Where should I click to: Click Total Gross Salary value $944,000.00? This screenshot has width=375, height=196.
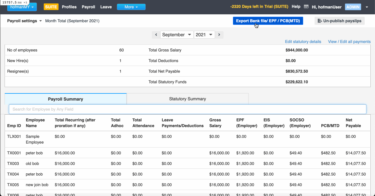[297, 50]
